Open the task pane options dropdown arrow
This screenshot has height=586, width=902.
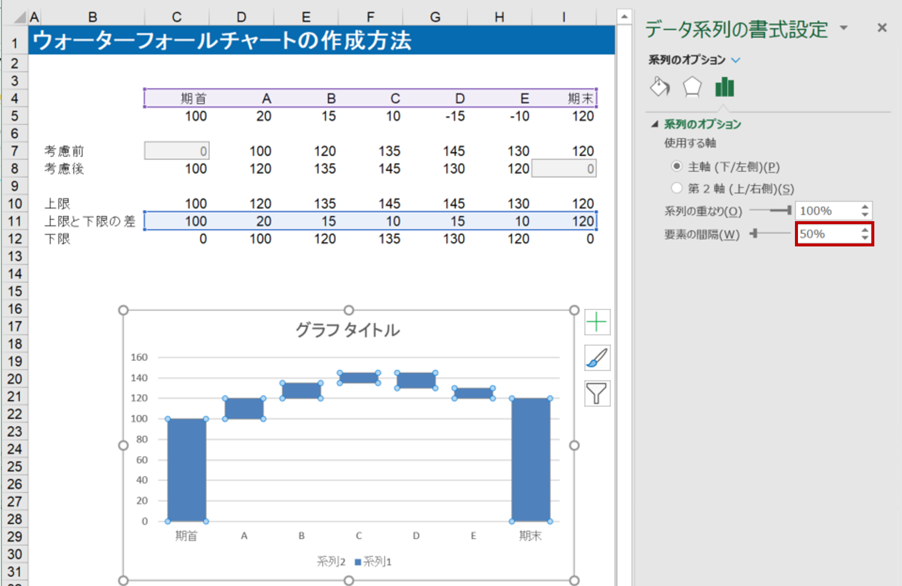(x=844, y=28)
